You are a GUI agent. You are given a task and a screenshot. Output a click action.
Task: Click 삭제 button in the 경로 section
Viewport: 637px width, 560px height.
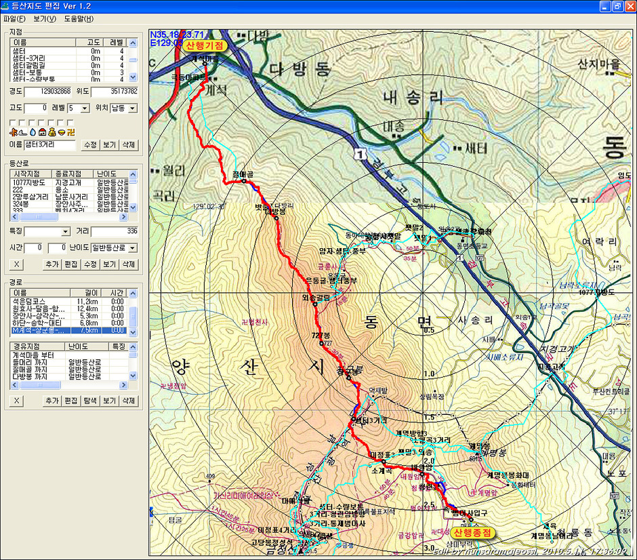pos(128,401)
